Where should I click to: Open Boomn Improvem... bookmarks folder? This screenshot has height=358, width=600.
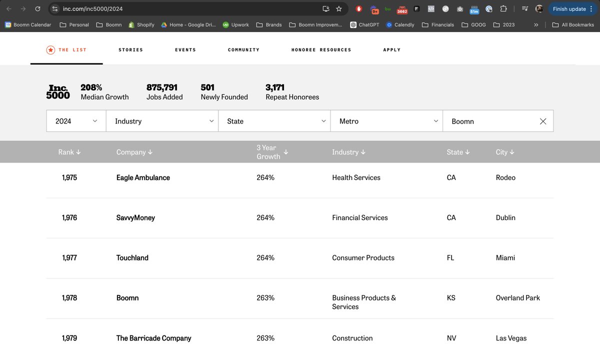coord(316,24)
